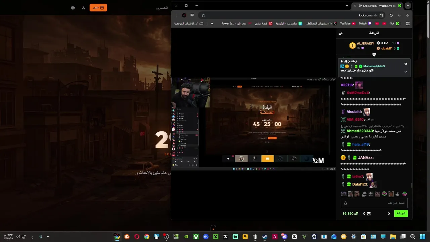Click the Kick logo in the browser tab

(x=399, y=6)
